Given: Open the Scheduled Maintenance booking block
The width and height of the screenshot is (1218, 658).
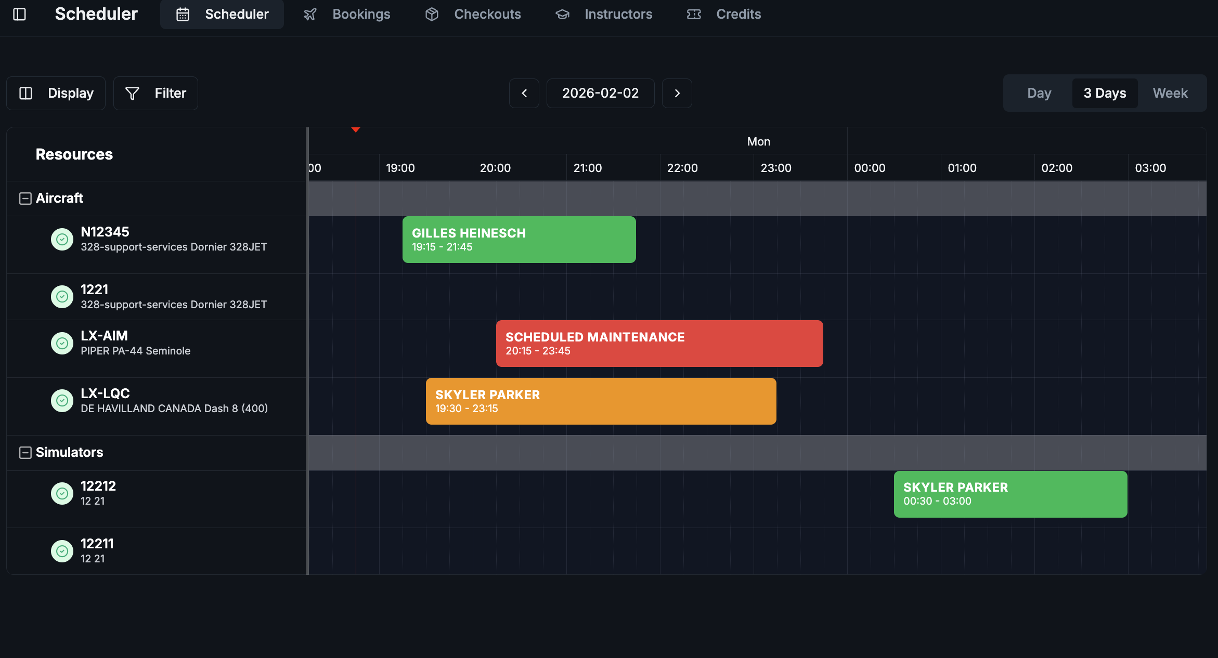Looking at the screenshot, I should coord(659,343).
